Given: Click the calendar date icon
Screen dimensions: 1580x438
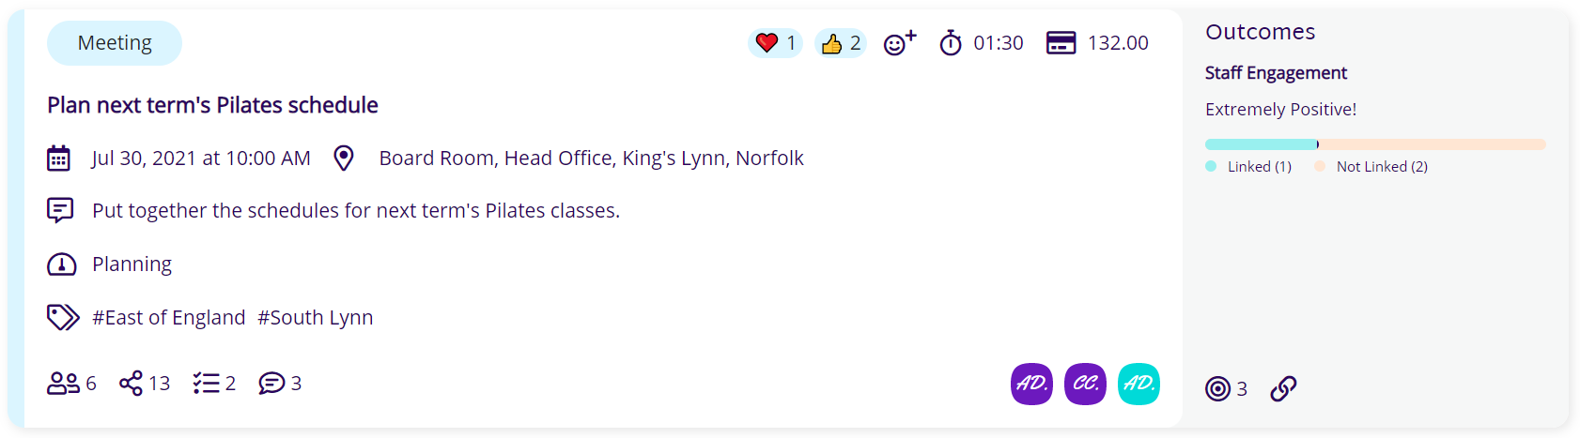Looking at the screenshot, I should (x=58, y=158).
